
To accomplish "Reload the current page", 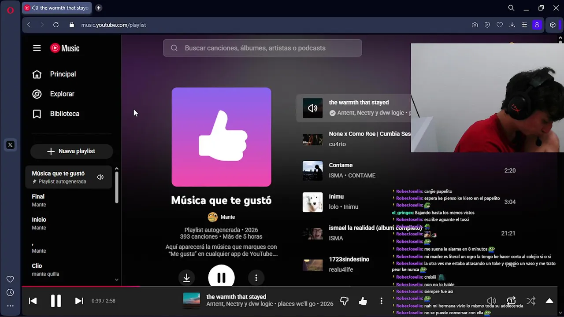I will [56, 25].
